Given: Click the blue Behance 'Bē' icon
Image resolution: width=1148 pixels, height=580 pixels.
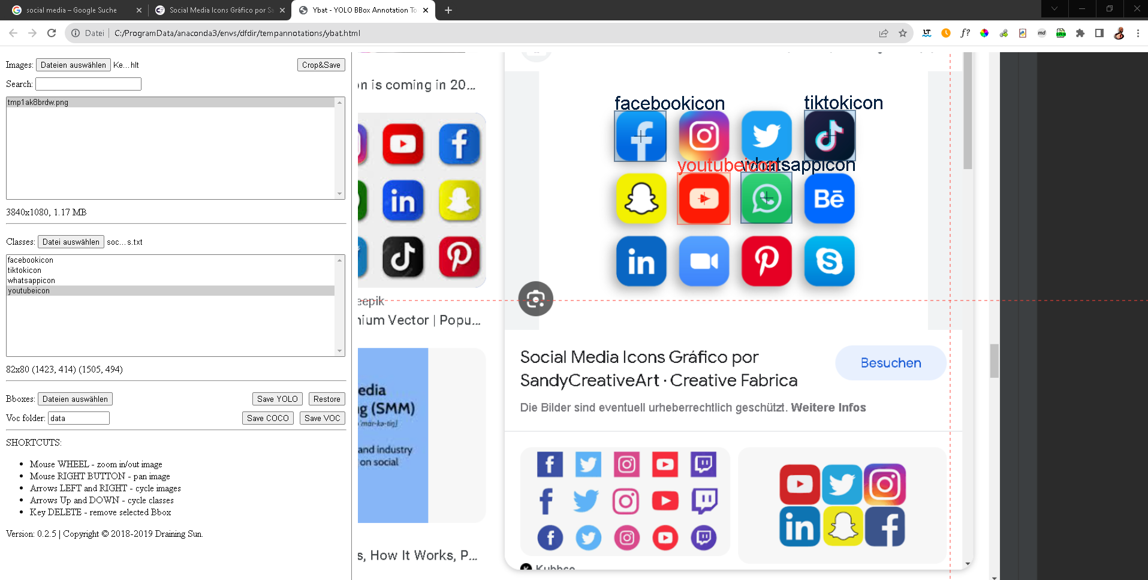Looking at the screenshot, I should click(829, 199).
